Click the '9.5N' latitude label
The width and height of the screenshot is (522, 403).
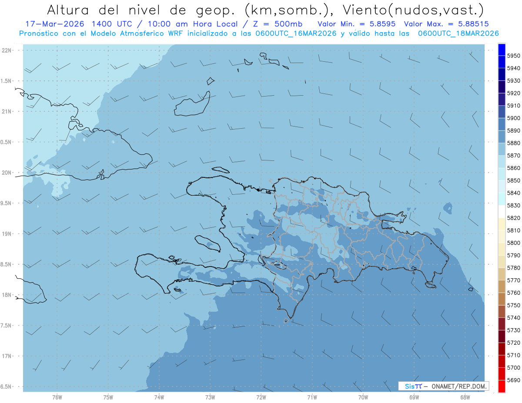[6, 203]
